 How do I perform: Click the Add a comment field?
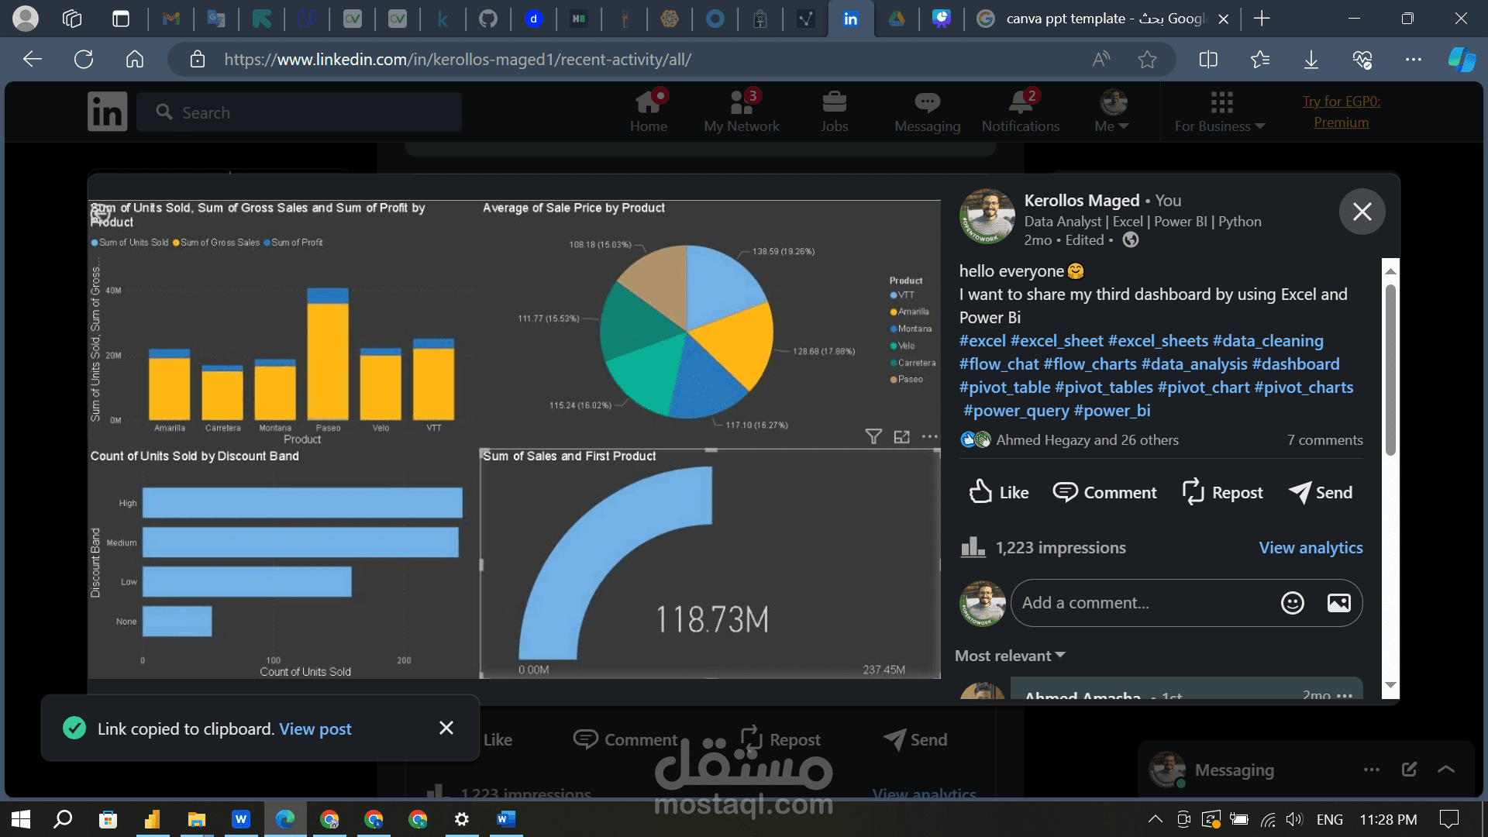click(1145, 602)
